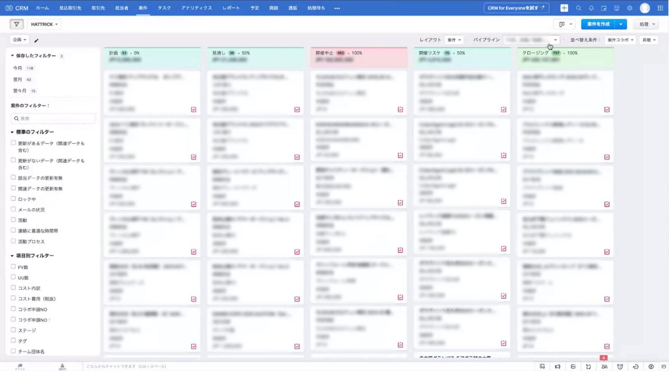This screenshot has width=669, height=371.
Task: Open the レポート tab
Action: pyautogui.click(x=231, y=8)
